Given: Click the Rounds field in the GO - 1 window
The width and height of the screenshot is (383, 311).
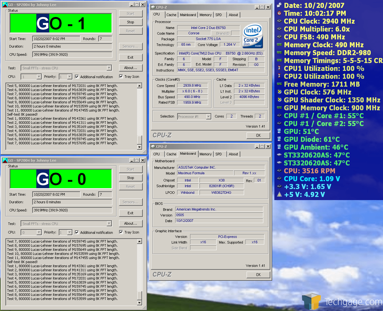Looking at the screenshot, I should (105, 39).
